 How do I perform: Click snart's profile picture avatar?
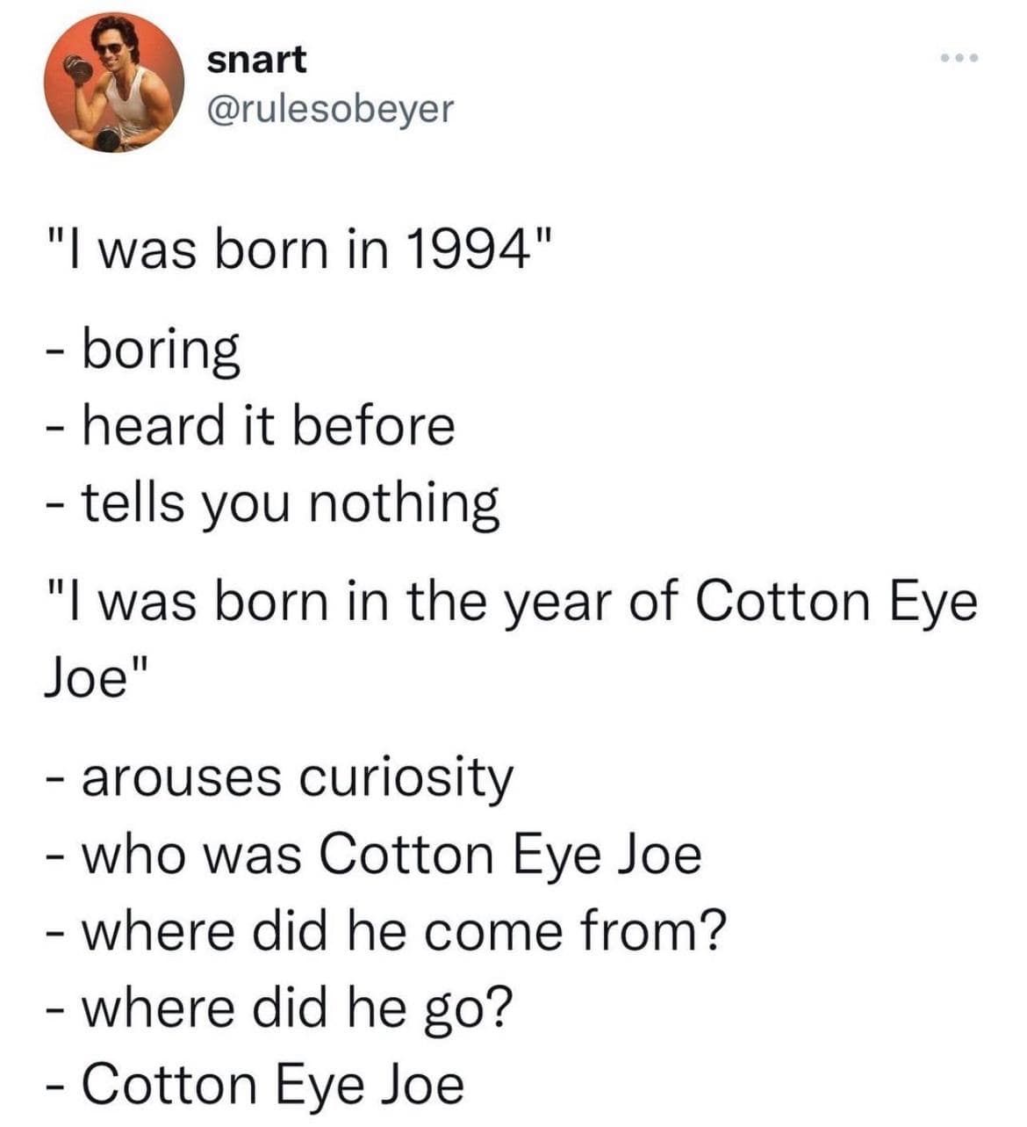click(114, 83)
